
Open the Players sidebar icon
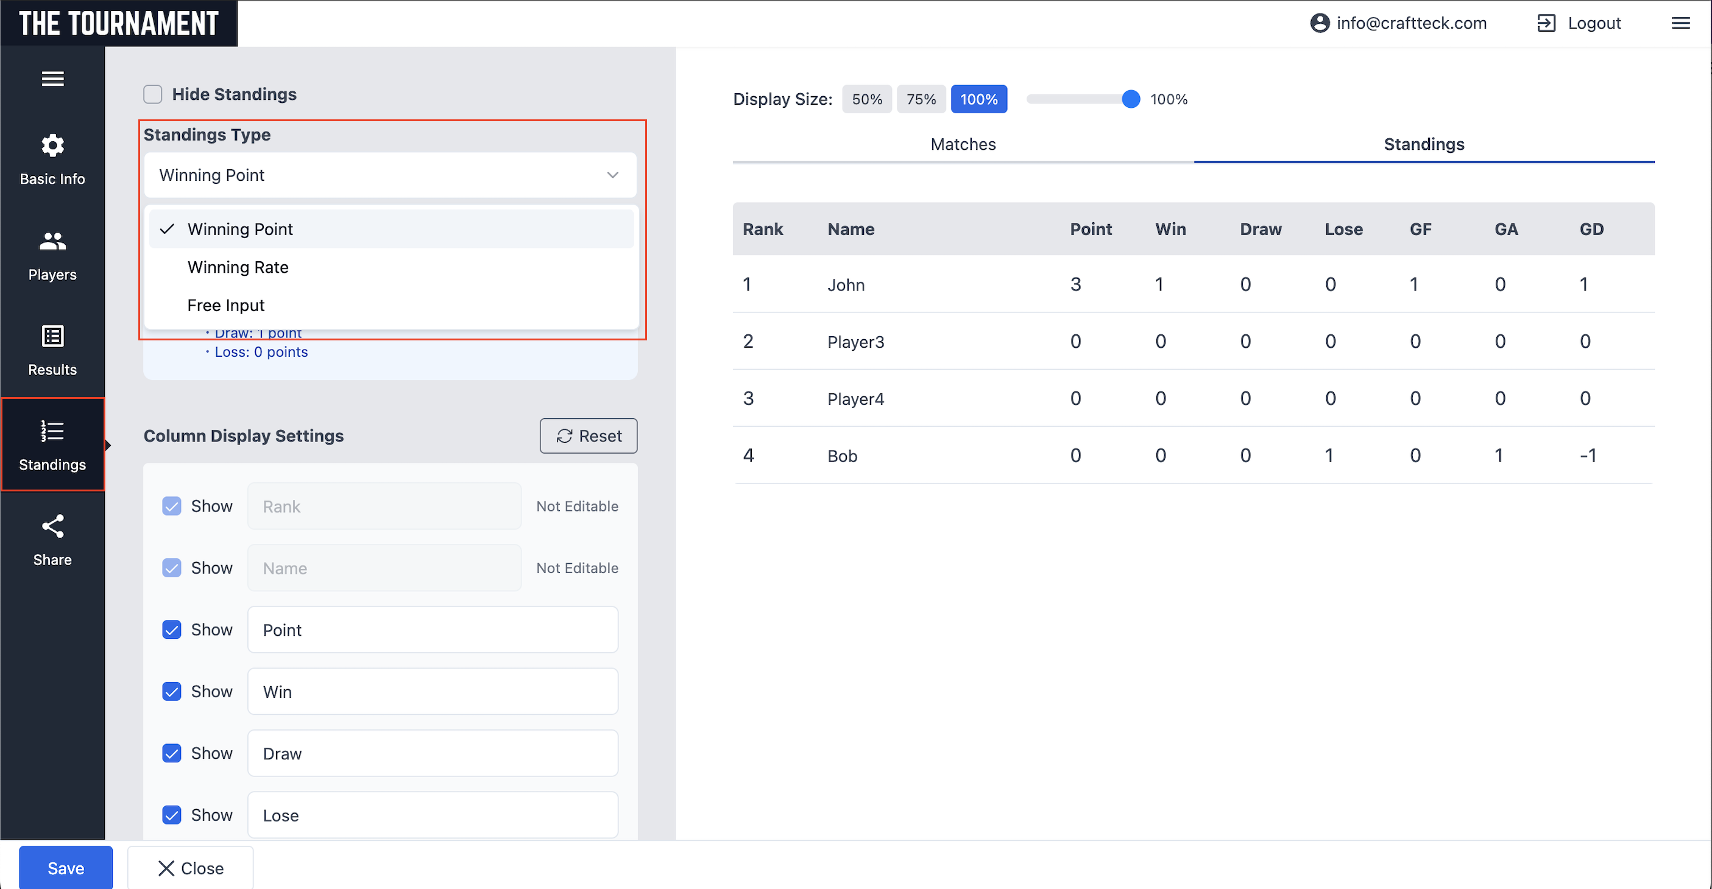(52, 241)
